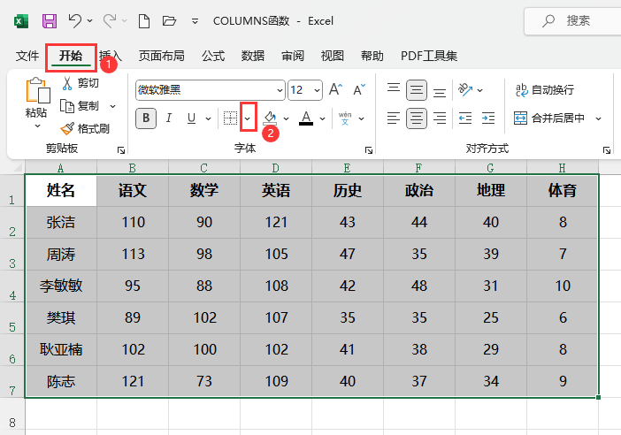621x435 pixels.
Task: Align text right
Action: pos(440,118)
